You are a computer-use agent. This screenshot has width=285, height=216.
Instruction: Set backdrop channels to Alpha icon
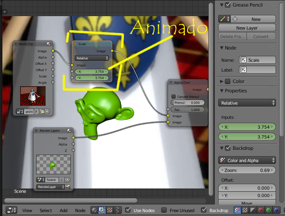pyautogui.click(x=253, y=210)
